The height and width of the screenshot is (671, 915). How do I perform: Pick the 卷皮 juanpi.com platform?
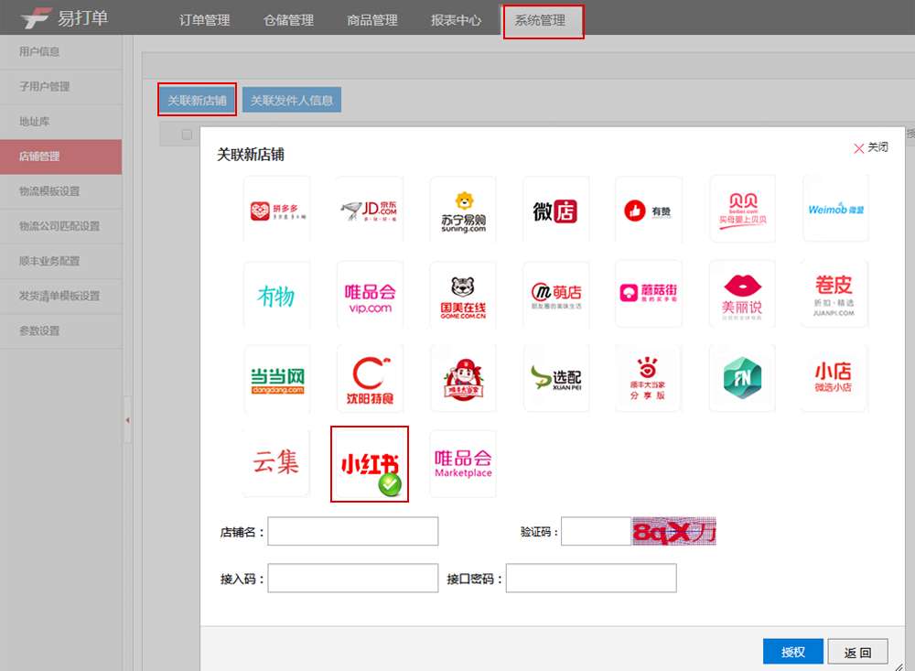click(834, 294)
